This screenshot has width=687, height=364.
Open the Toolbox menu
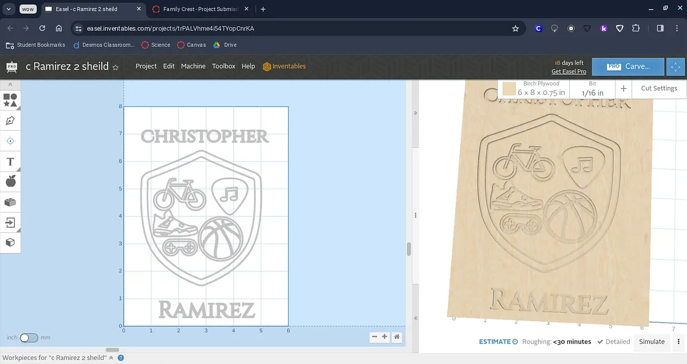tap(223, 66)
